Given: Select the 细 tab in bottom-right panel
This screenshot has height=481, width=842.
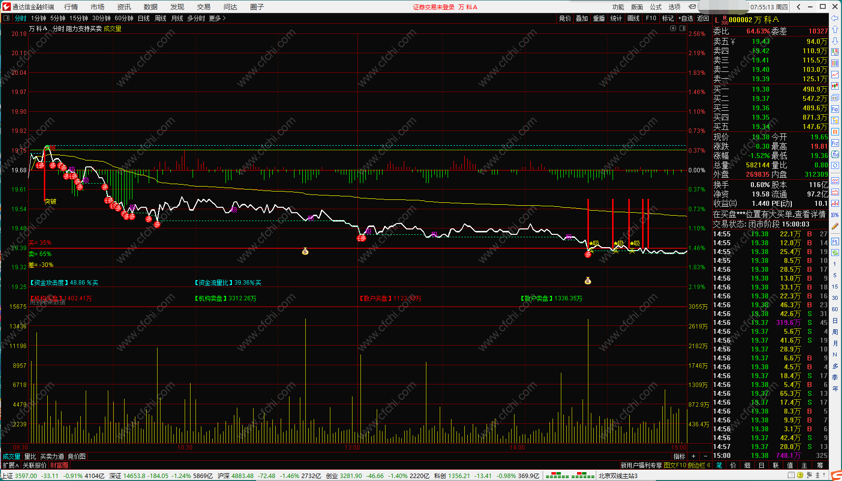Looking at the screenshot, I should pyautogui.click(x=747, y=465).
